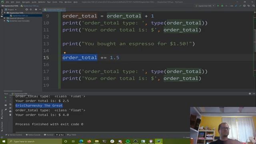Click the Undo/revert arrow icon in top toolbar
The width and height of the screenshot is (256, 144).
(249, 6)
